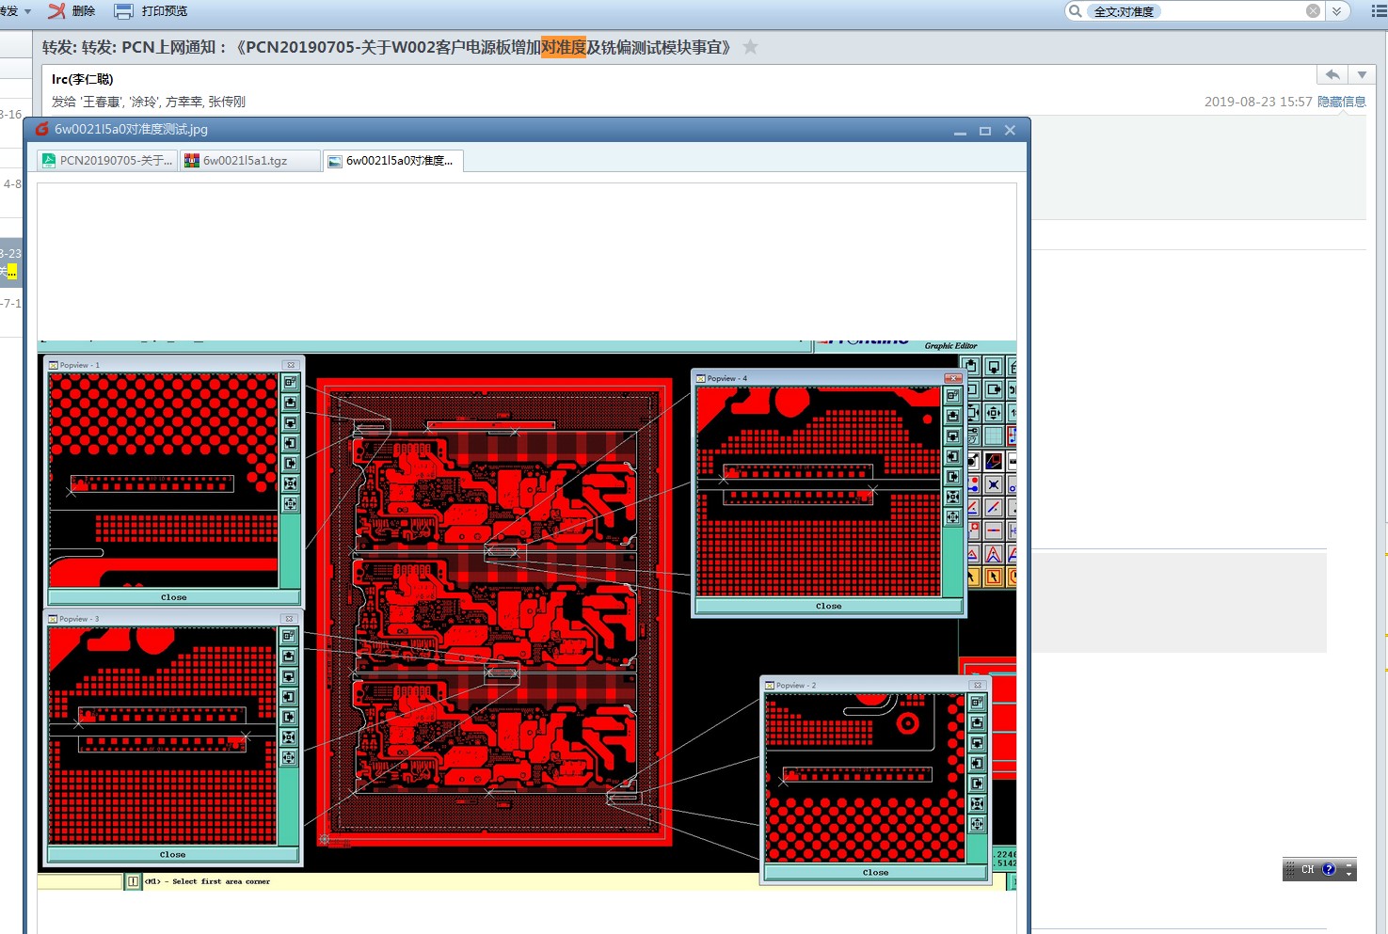
Task: Open the 转发 forward dropdown arrow
Action: [27, 11]
